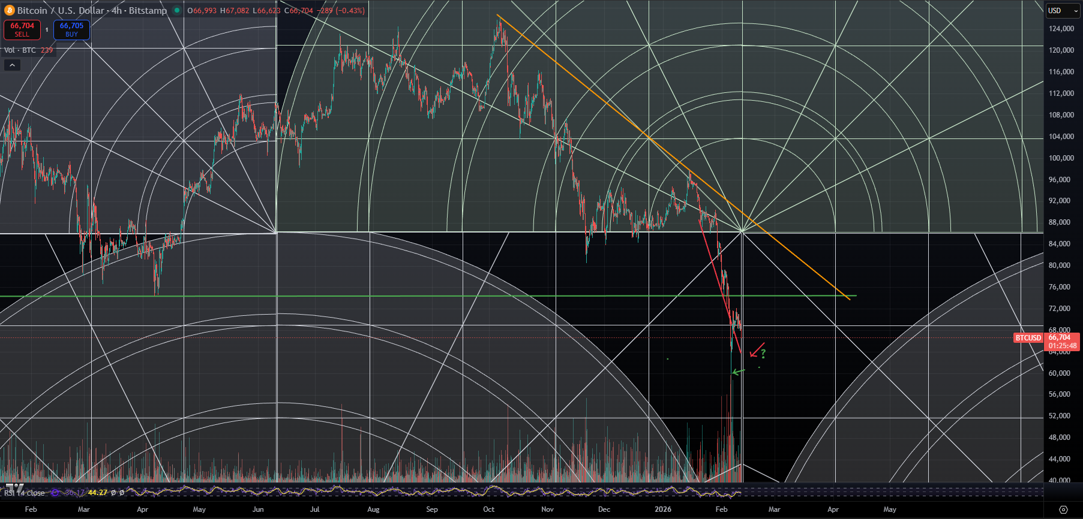This screenshot has height=519, width=1083.
Task: Open the chart settings hexagon icon
Action: click(1063, 509)
